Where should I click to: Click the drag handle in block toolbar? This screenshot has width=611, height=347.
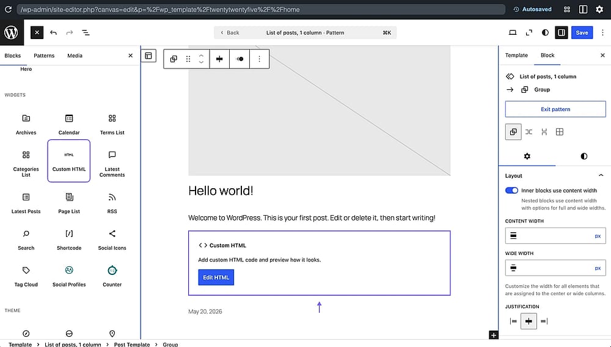[188, 59]
